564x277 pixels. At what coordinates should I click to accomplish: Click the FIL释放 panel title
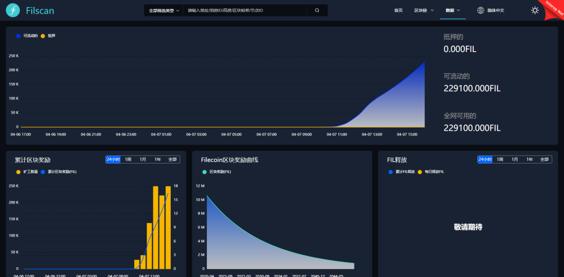point(397,160)
